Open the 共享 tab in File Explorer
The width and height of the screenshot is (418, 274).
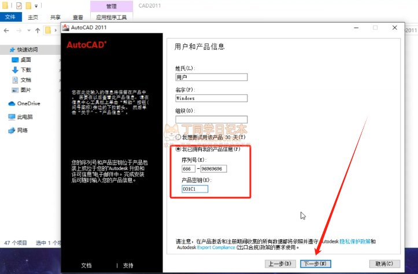[56, 17]
